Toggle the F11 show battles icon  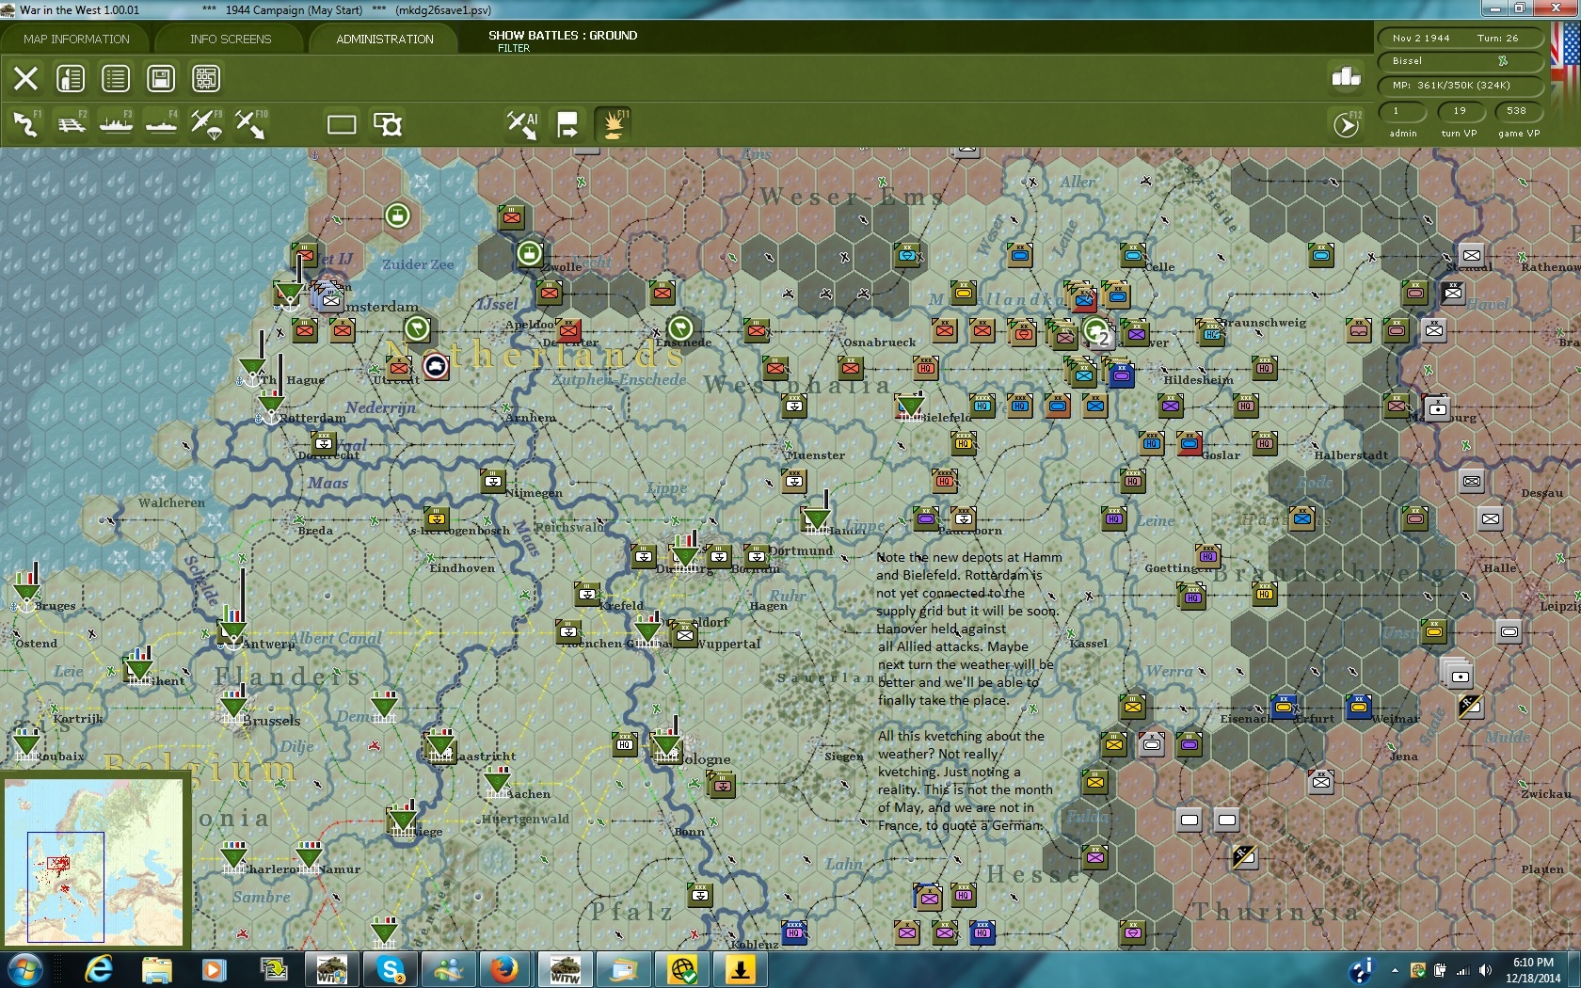pyautogui.click(x=613, y=124)
